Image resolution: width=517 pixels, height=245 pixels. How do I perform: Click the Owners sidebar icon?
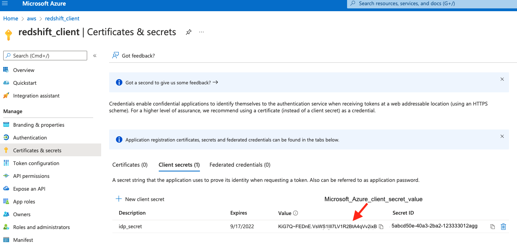click(6, 214)
